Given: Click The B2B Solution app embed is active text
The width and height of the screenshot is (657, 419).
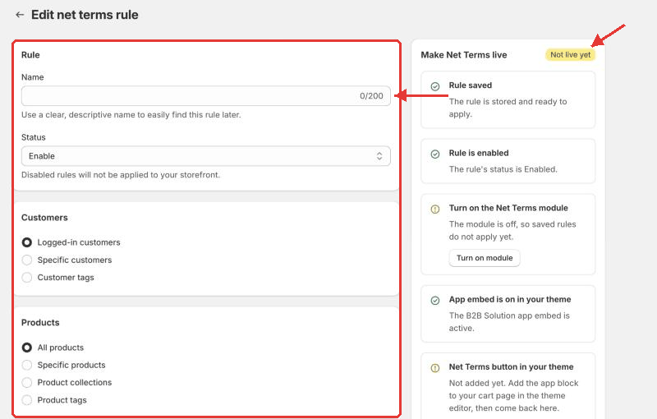Looking at the screenshot, I should [509, 322].
